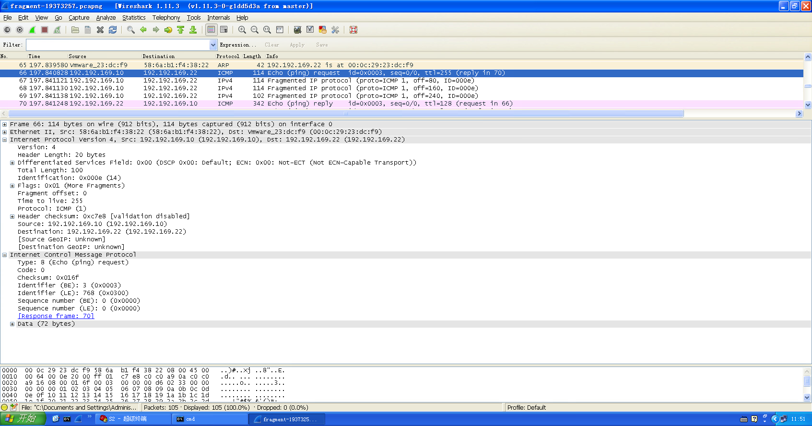The height and width of the screenshot is (426, 812).
Task: Open expert info from status bar
Action: [5, 407]
